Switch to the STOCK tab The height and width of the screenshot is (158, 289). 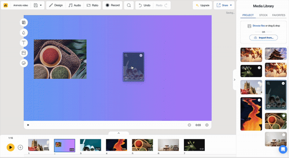tap(263, 15)
